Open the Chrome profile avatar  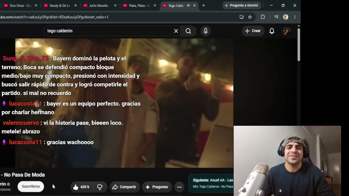[286, 17]
